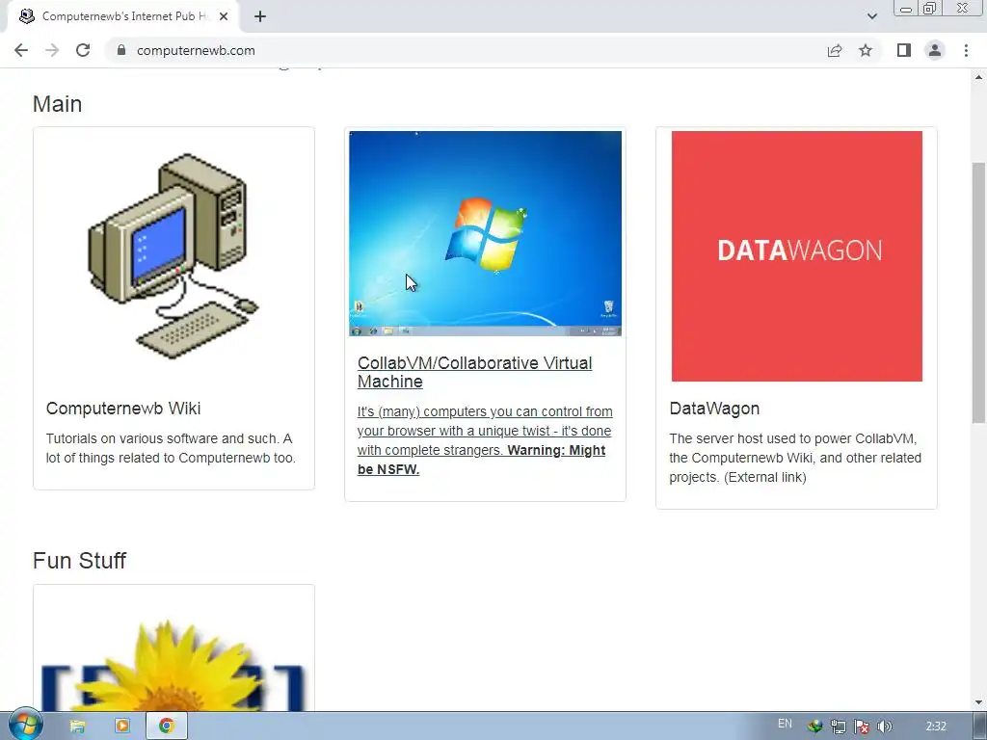
Task: Click the Main section heading
Action: tap(57, 104)
